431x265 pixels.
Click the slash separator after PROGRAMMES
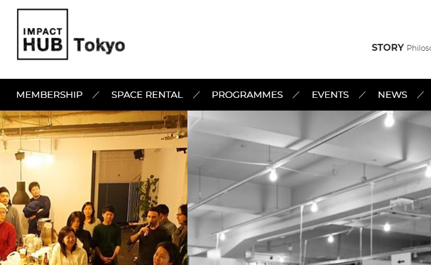(296, 95)
